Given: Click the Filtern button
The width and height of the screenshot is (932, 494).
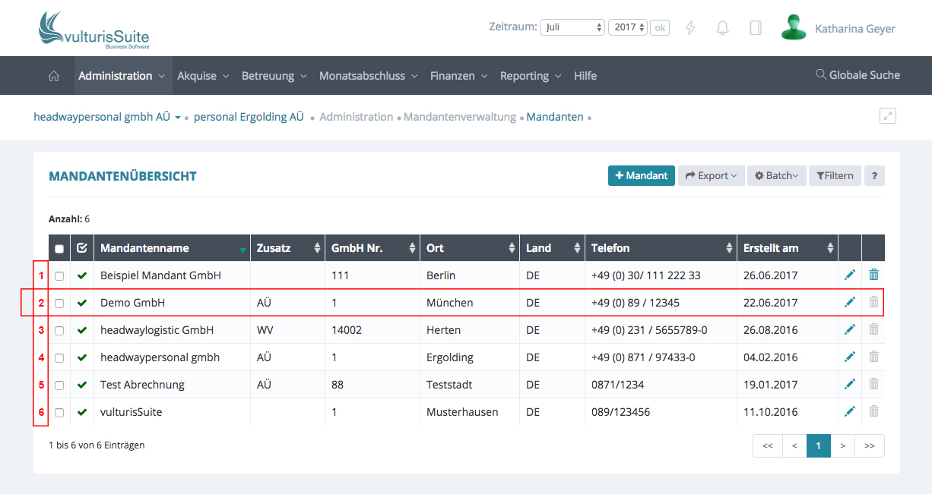Looking at the screenshot, I should point(835,175).
